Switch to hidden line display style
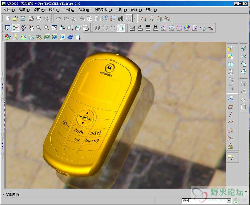 [105, 28]
